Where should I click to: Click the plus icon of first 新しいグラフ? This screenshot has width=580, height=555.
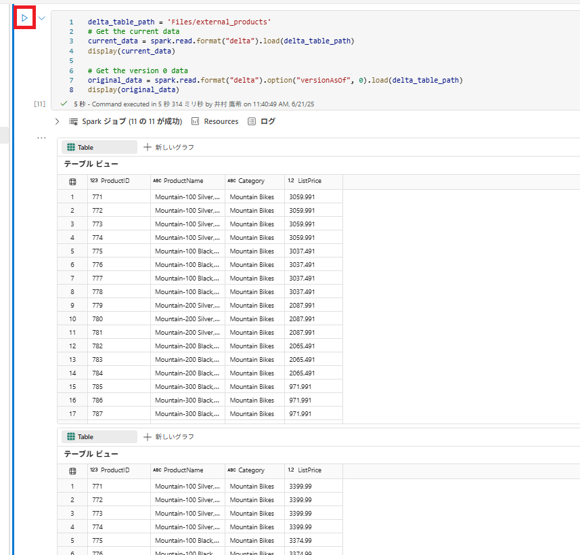148,148
